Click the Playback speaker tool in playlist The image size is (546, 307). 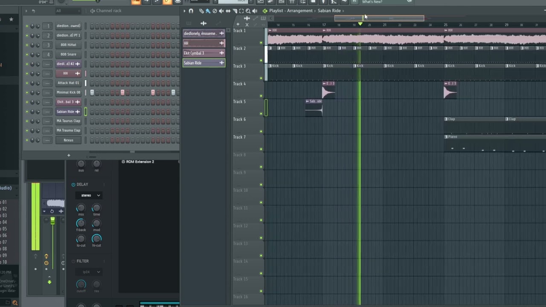pyautogui.click(x=255, y=11)
